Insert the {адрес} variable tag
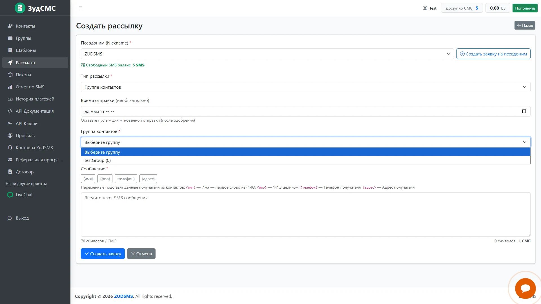Screen dimensions: 541x304 click(x=148, y=179)
